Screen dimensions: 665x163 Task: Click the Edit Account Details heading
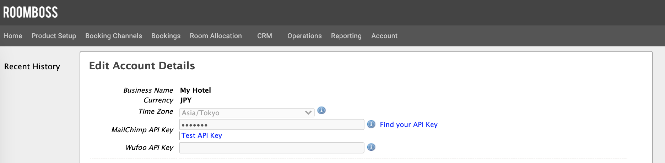[142, 66]
